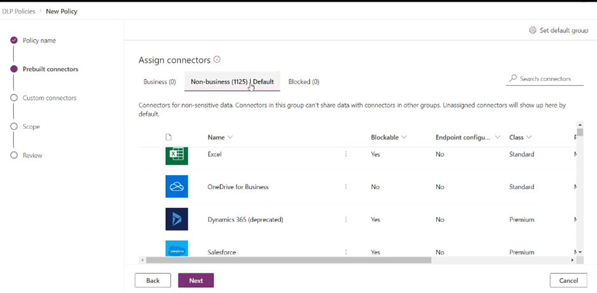Click the info icon beside Assign connectors
Viewport: 597px width, 293px height.
point(217,60)
